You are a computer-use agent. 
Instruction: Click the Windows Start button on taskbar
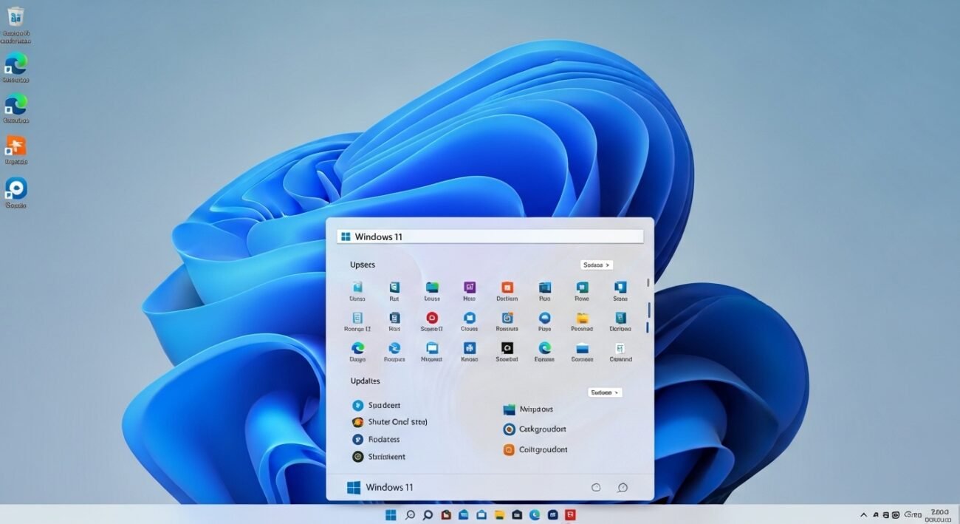[391, 515]
